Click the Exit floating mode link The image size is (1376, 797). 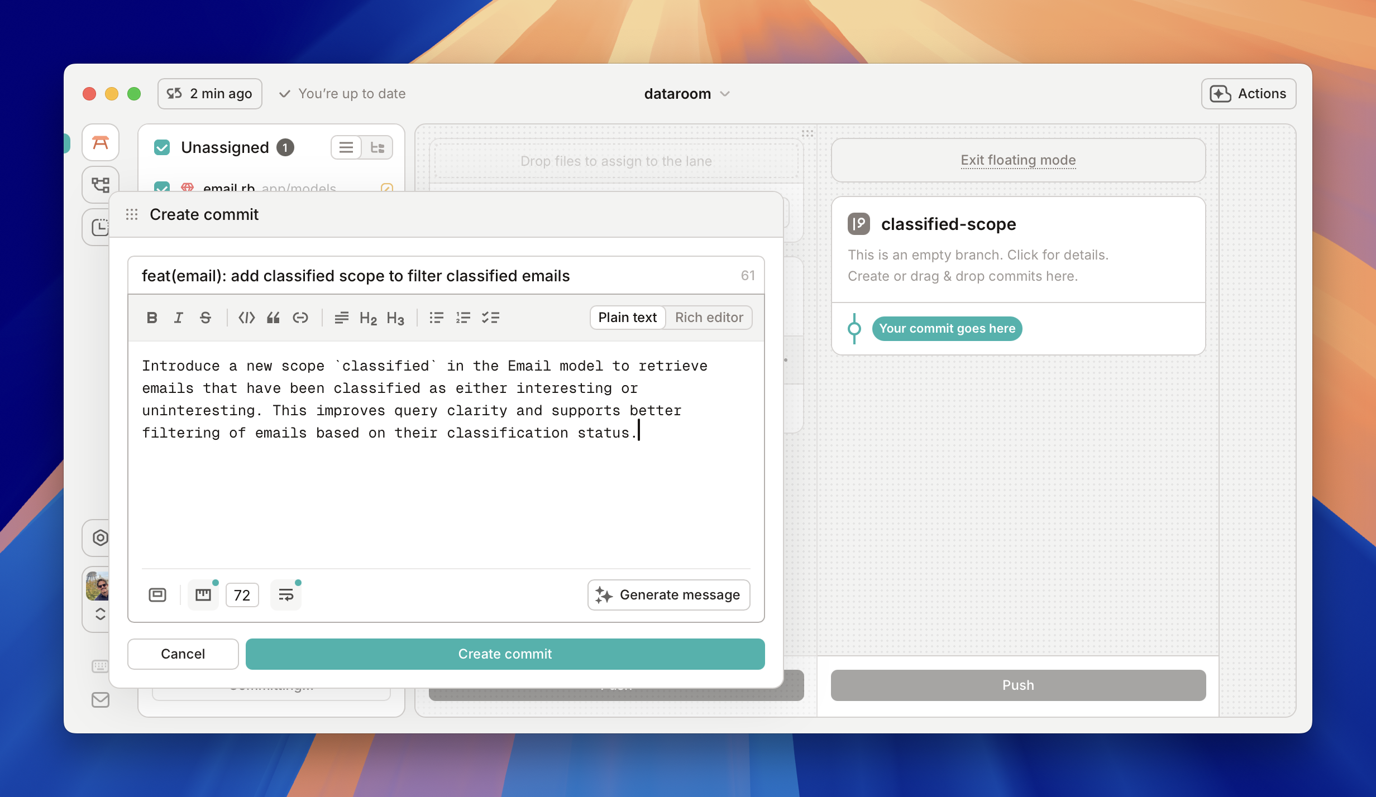[1017, 160]
